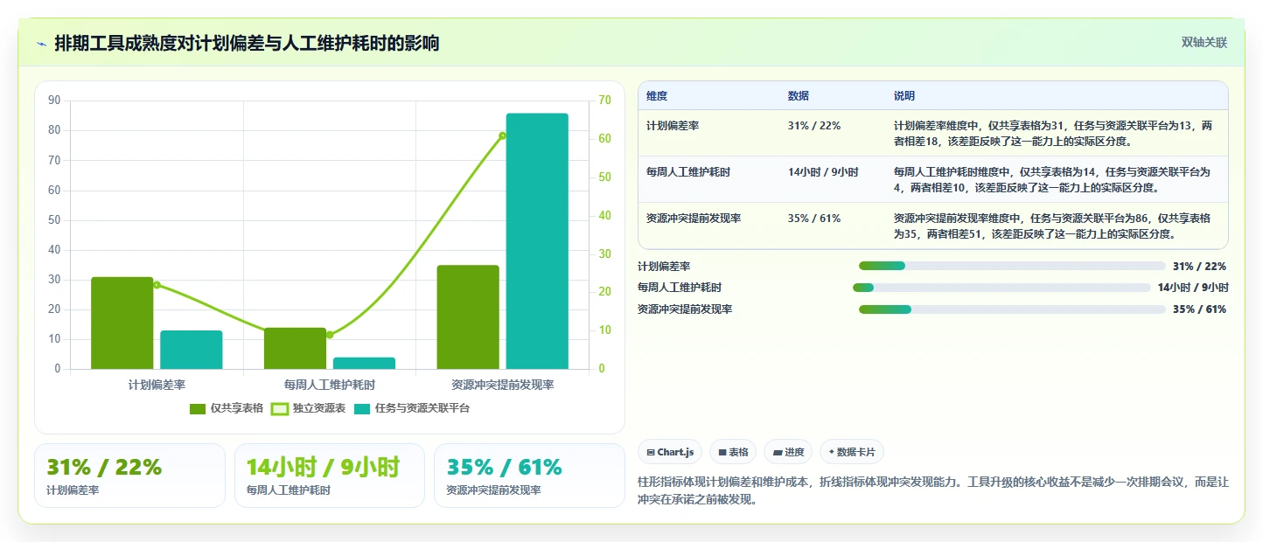Toggle the 独立资源表 legend item

308,408
